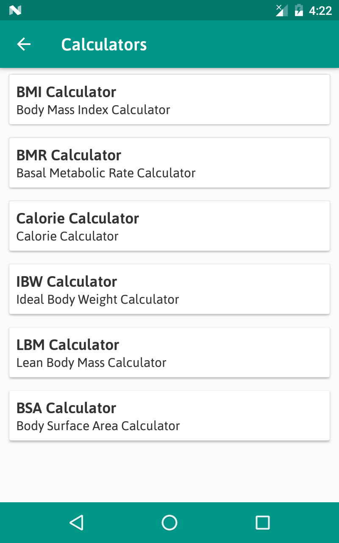
Task: Click the Ideal Body Weight Calculator text
Action: click(x=97, y=299)
